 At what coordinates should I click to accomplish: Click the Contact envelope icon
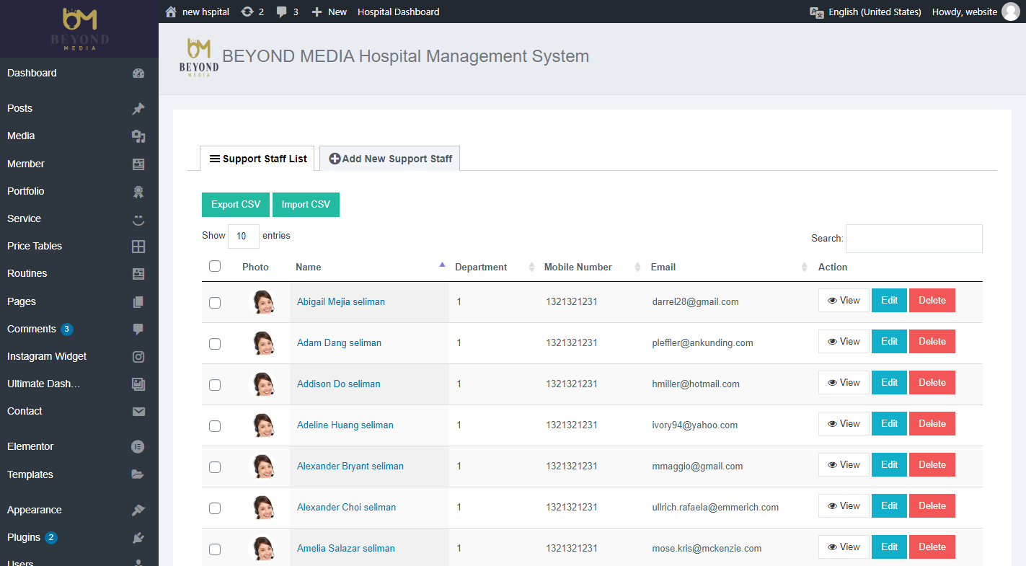click(x=138, y=412)
